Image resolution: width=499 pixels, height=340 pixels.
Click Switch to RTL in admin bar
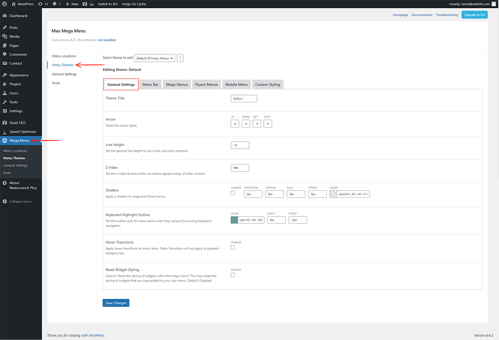(108, 4)
